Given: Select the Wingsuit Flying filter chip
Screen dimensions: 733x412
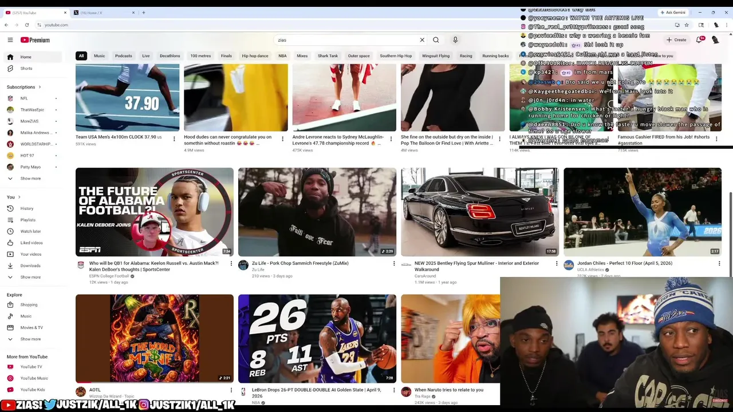Looking at the screenshot, I should 436,56.
